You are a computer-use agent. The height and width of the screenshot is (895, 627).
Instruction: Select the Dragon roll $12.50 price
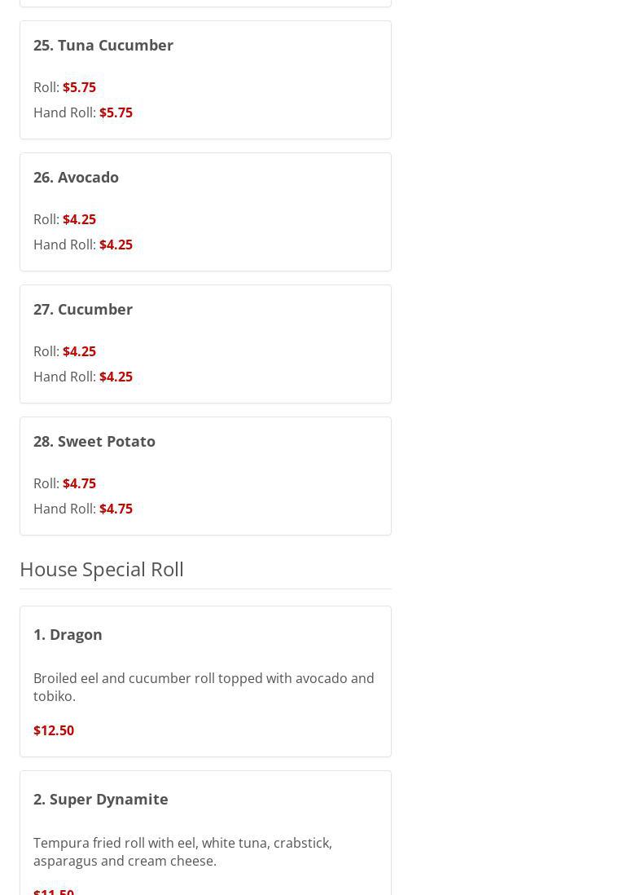click(54, 730)
